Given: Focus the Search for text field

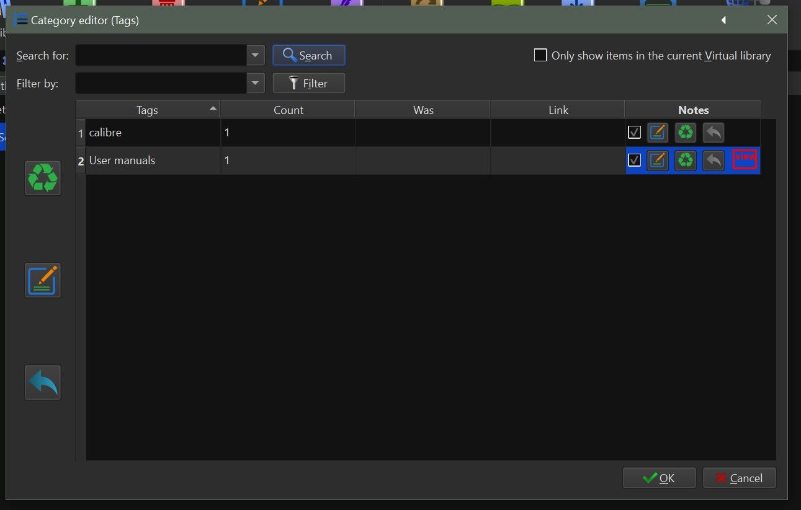Looking at the screenshot, I should tap(161, 55).
